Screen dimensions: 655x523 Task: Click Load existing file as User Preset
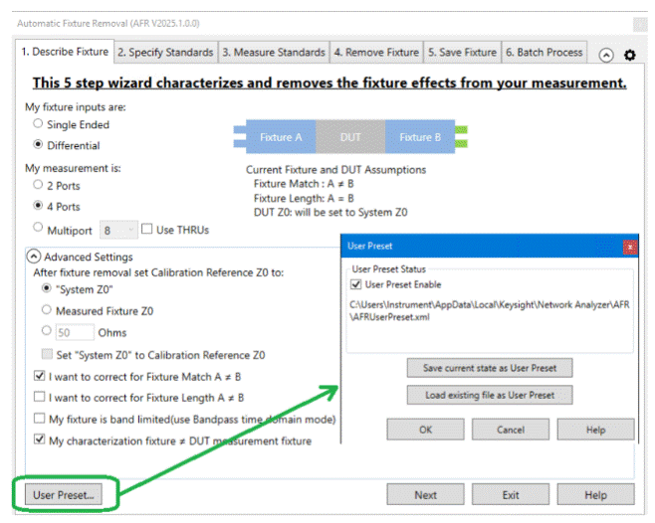pyautogui.click(x=489, y=395)
